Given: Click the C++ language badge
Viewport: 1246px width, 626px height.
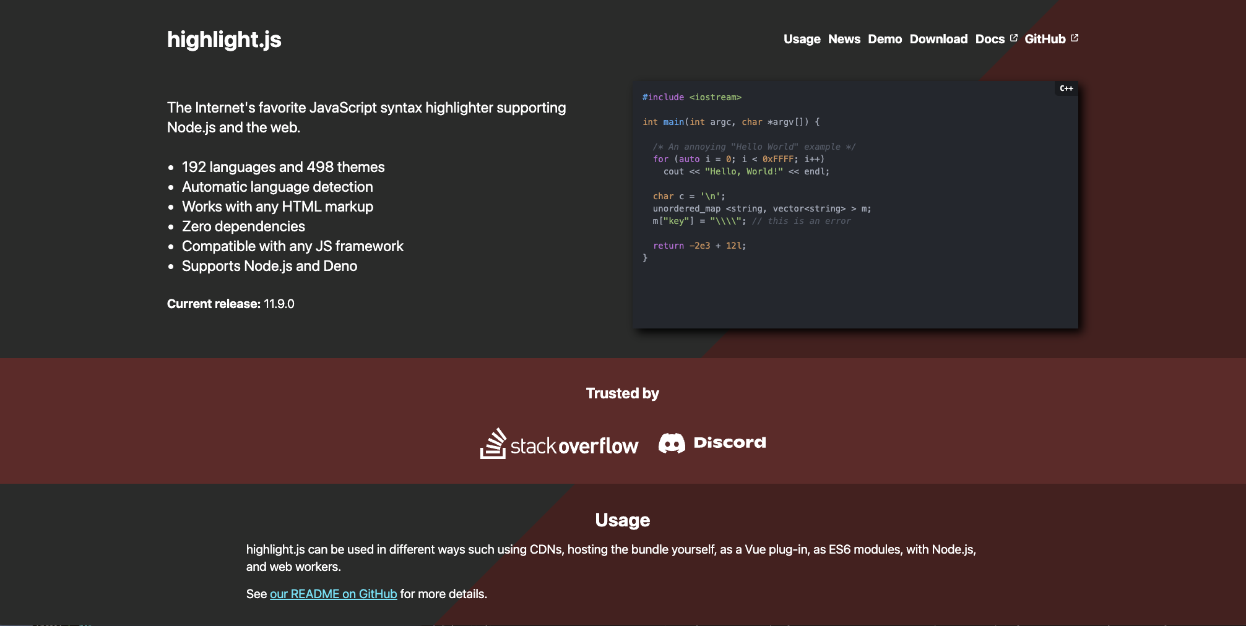Looking at the screenshot, I should (x=1066, y=88).
